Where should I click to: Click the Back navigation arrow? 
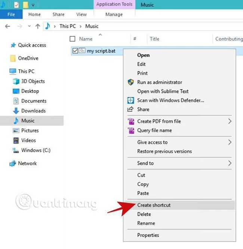(x=7, y=26)
